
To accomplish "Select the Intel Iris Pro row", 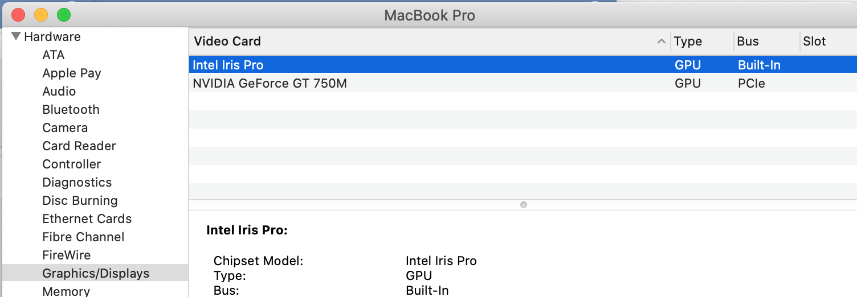I will pos(228,65).
